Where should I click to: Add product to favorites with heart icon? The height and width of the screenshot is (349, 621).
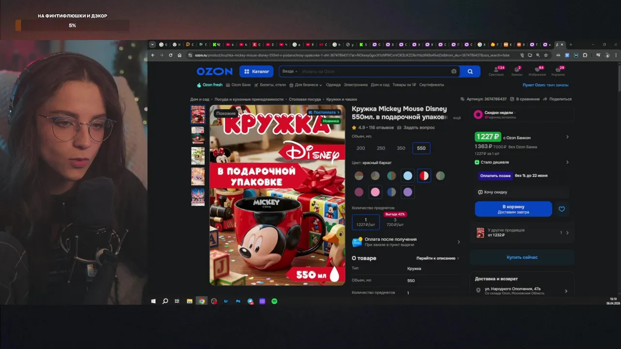tap(562, 209)
